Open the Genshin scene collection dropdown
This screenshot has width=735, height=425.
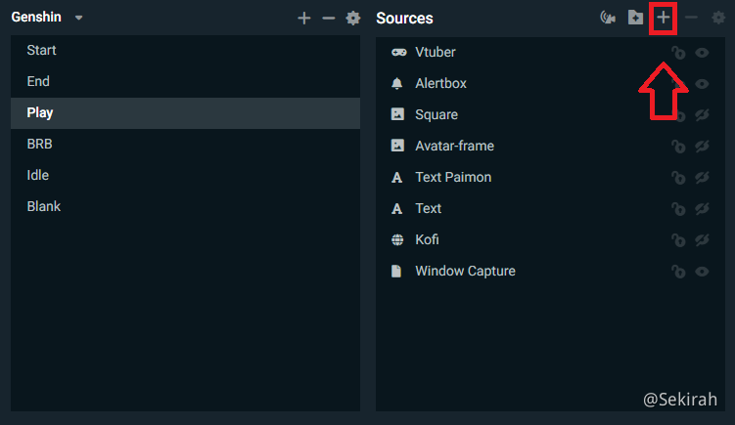78,18
